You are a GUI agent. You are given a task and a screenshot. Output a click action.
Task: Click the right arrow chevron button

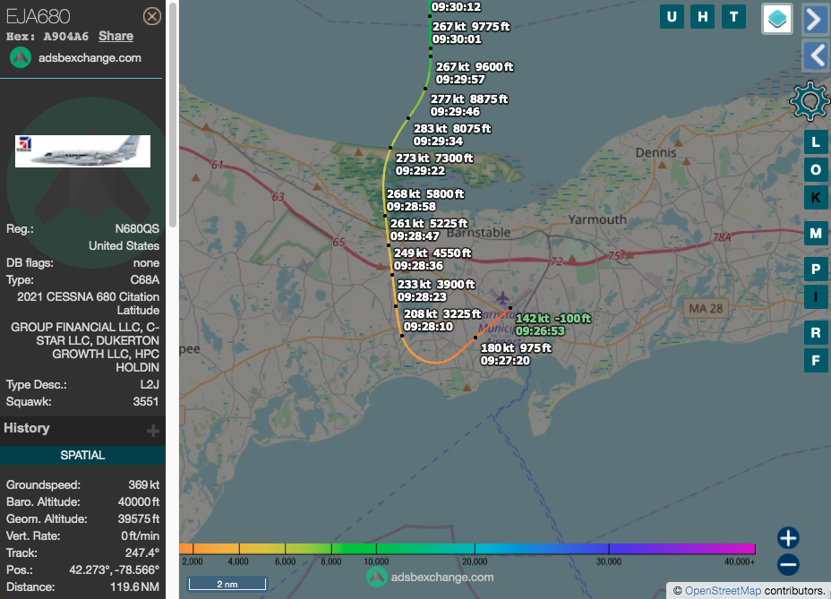point(815,20)
